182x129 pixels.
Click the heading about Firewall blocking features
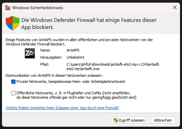[89, 24]
